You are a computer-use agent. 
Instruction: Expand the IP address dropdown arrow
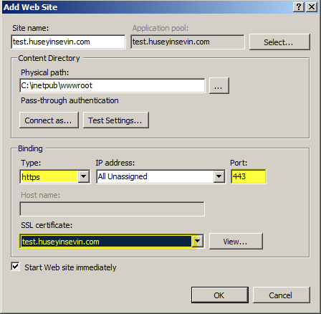(219, 176)
